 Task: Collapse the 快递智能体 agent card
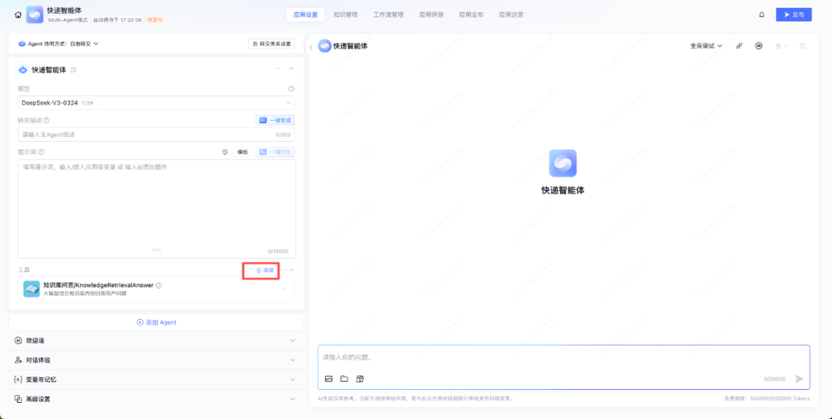click(x=291, y=69)
